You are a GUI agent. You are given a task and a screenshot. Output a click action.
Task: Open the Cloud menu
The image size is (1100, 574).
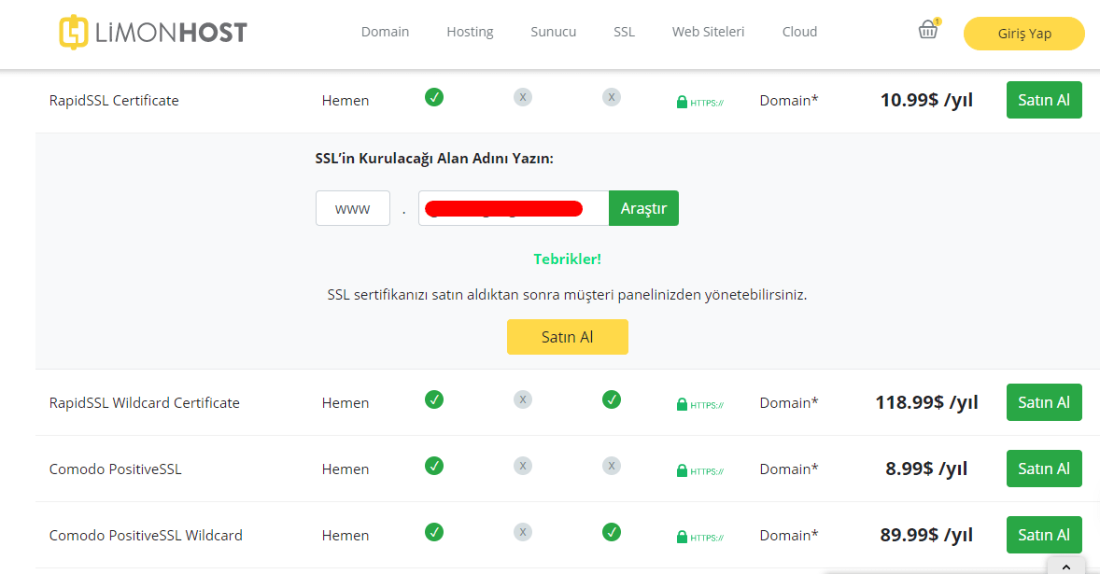click(799, 32)
